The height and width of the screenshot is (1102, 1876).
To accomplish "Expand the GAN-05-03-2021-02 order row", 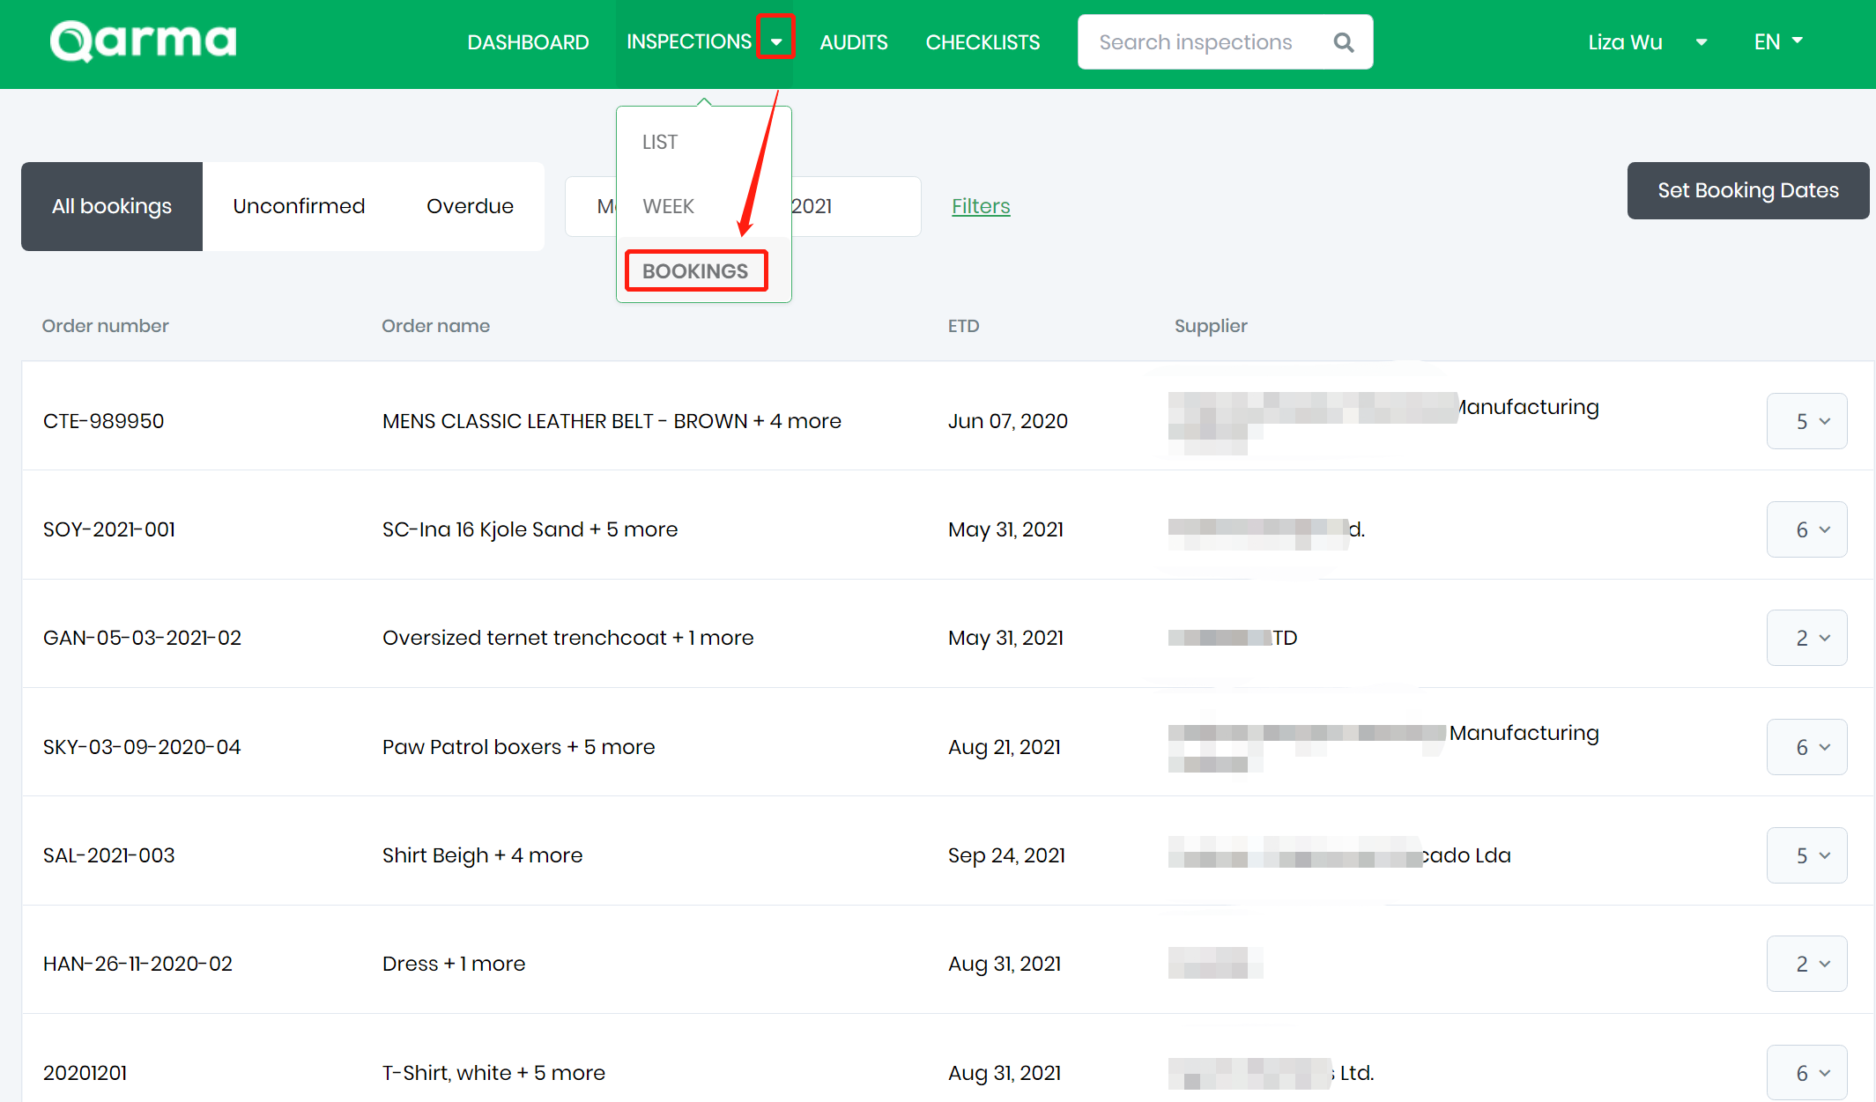I will [1806, 638].
